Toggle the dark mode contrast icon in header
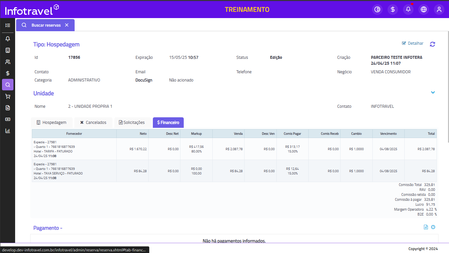The image size is (449, 253). coord(377,10)
